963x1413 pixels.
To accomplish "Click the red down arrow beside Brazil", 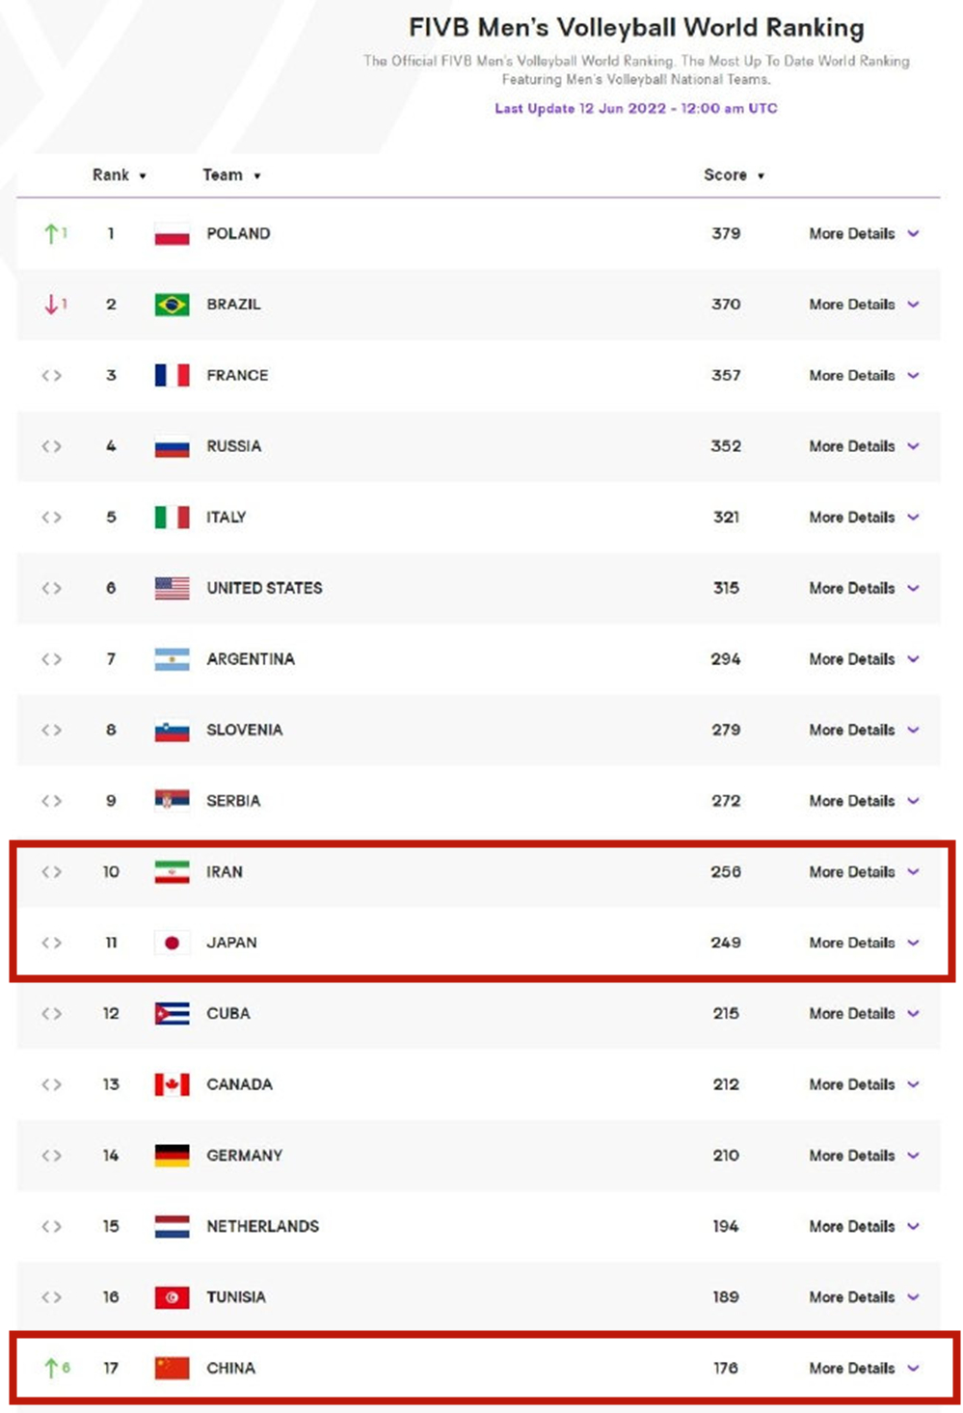I will [52, 305].
